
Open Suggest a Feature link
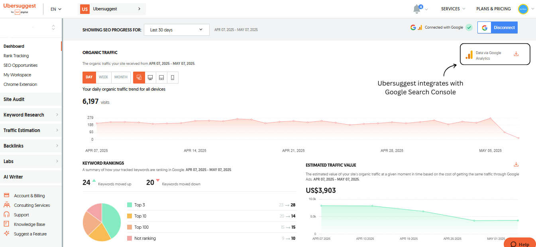(x=30, y=234)
